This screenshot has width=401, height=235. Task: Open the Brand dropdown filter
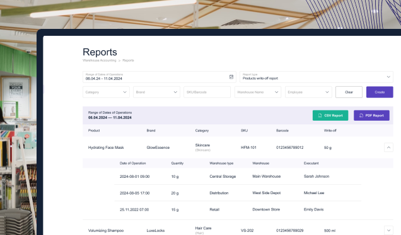point(156,92)
